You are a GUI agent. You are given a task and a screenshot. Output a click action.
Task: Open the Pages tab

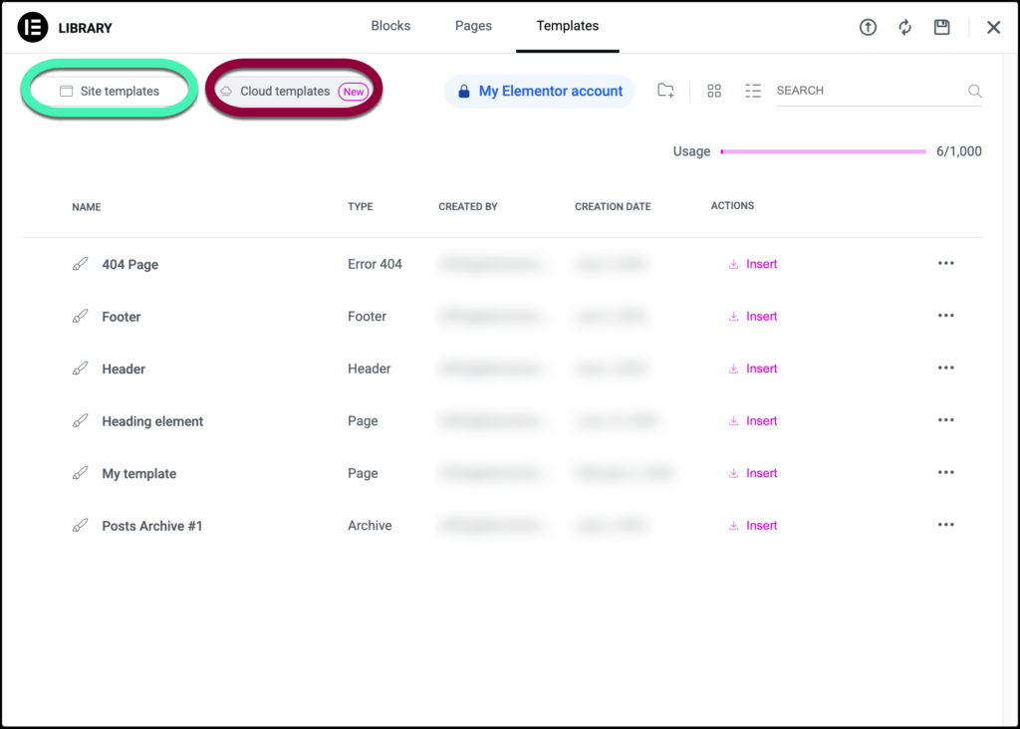tap(473, 26)
